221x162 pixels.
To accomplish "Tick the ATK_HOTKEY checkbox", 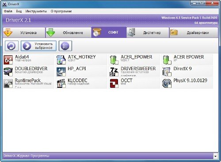I will tap(64, 62).
